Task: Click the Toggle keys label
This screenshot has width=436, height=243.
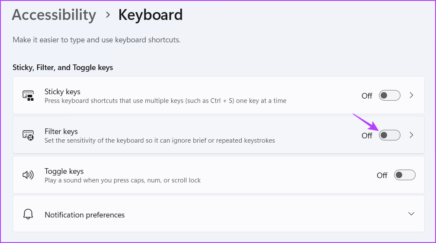Action: tap(64, 171)
